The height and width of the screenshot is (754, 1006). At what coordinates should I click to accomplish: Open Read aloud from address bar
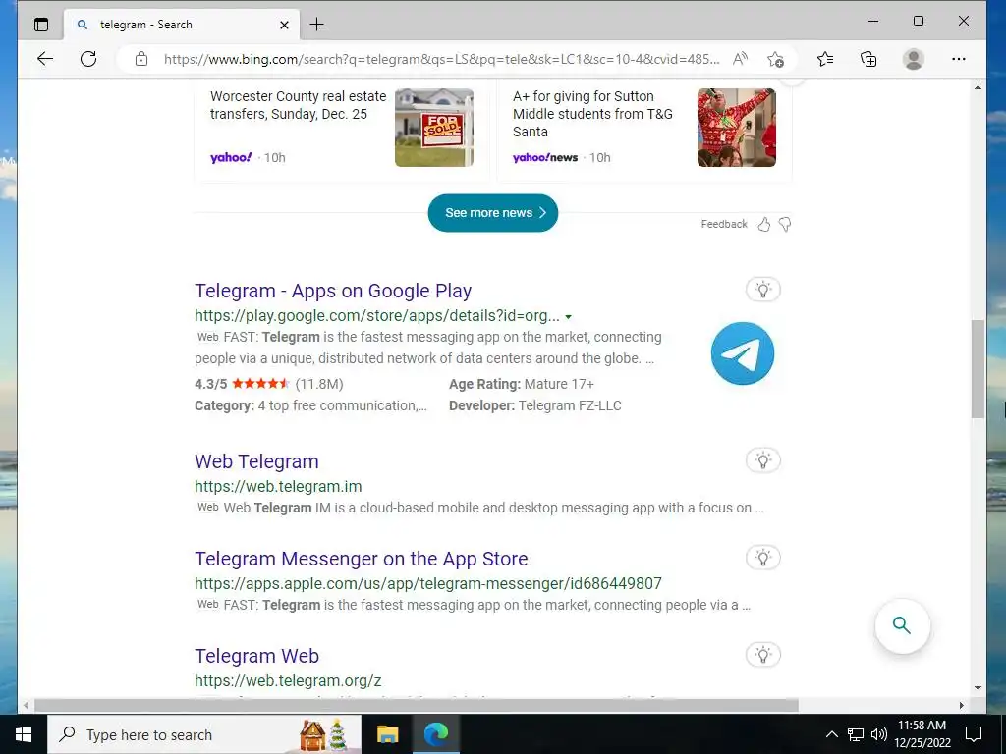pos(740,59)
